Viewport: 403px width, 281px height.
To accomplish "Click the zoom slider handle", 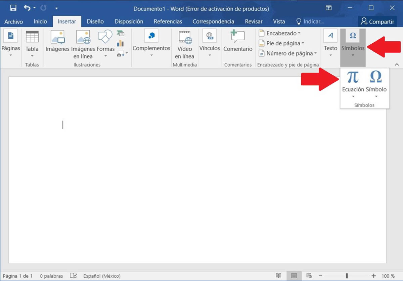I will pos(347,276).
